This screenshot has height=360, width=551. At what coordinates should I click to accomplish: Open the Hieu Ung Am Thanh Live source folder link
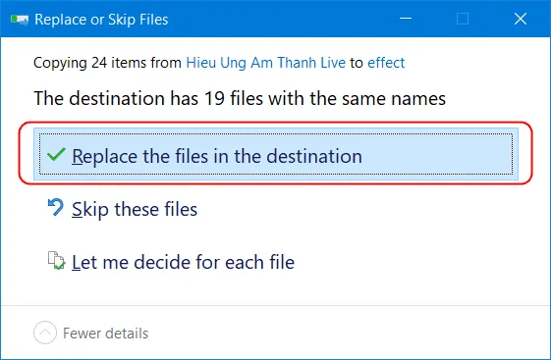click(265, 63)
